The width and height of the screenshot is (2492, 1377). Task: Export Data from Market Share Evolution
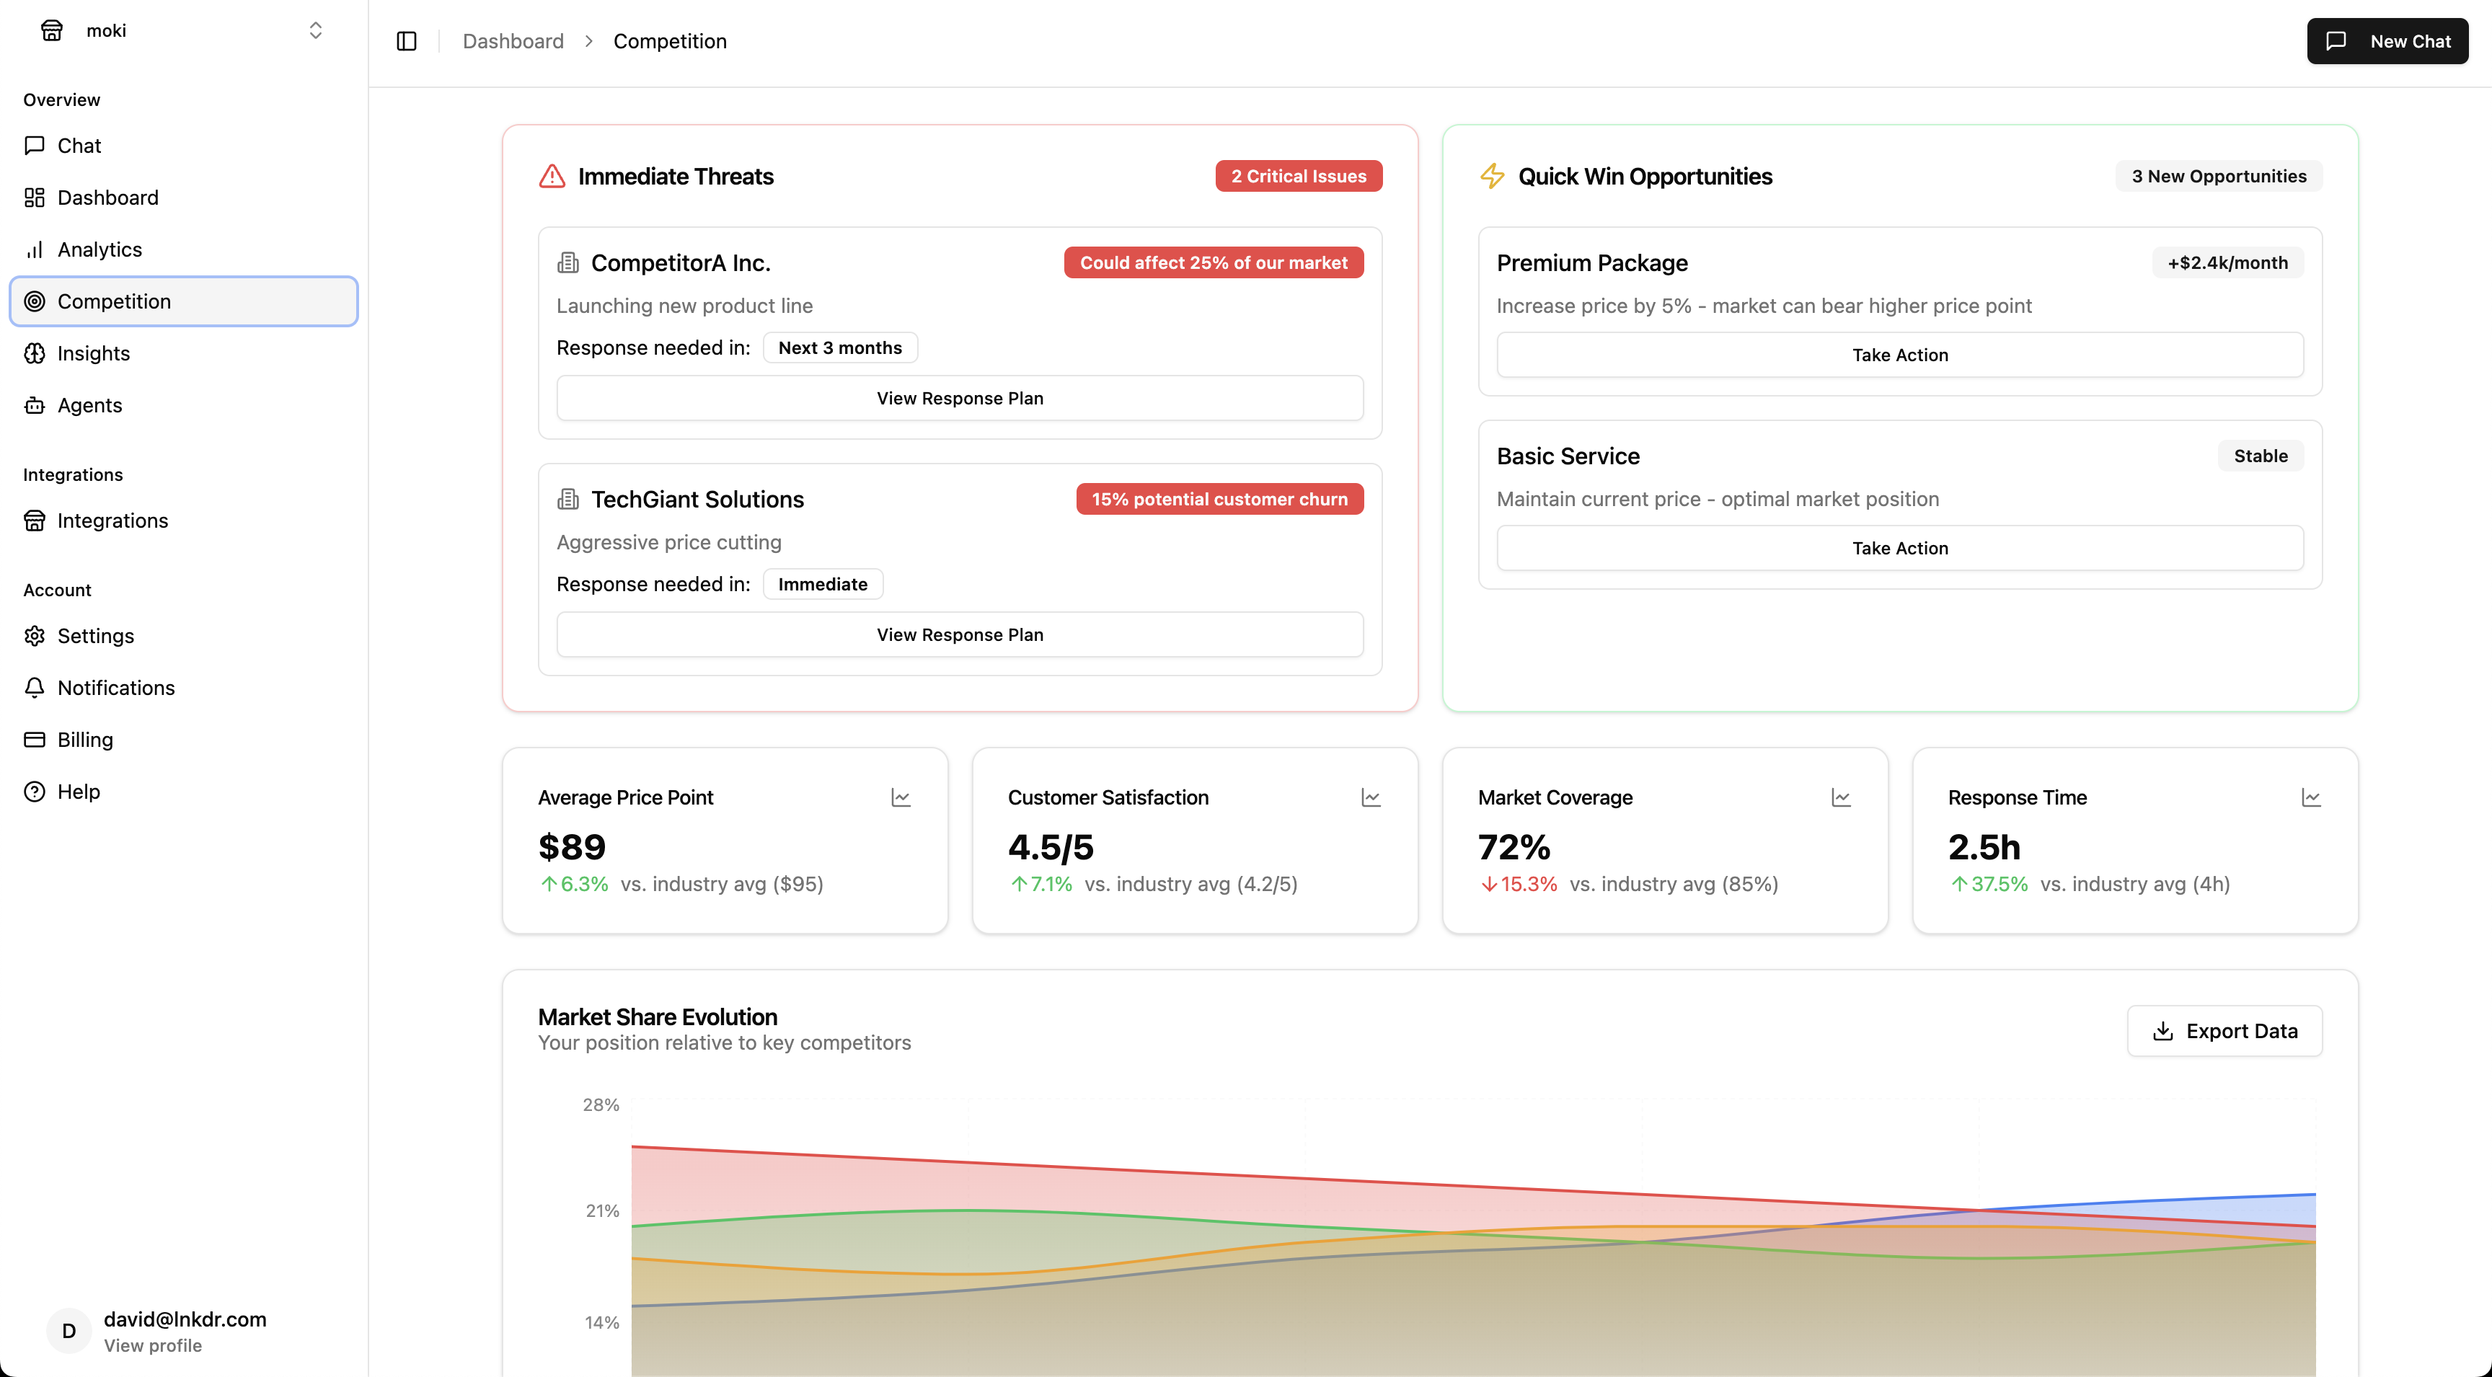(2224, 1031)
